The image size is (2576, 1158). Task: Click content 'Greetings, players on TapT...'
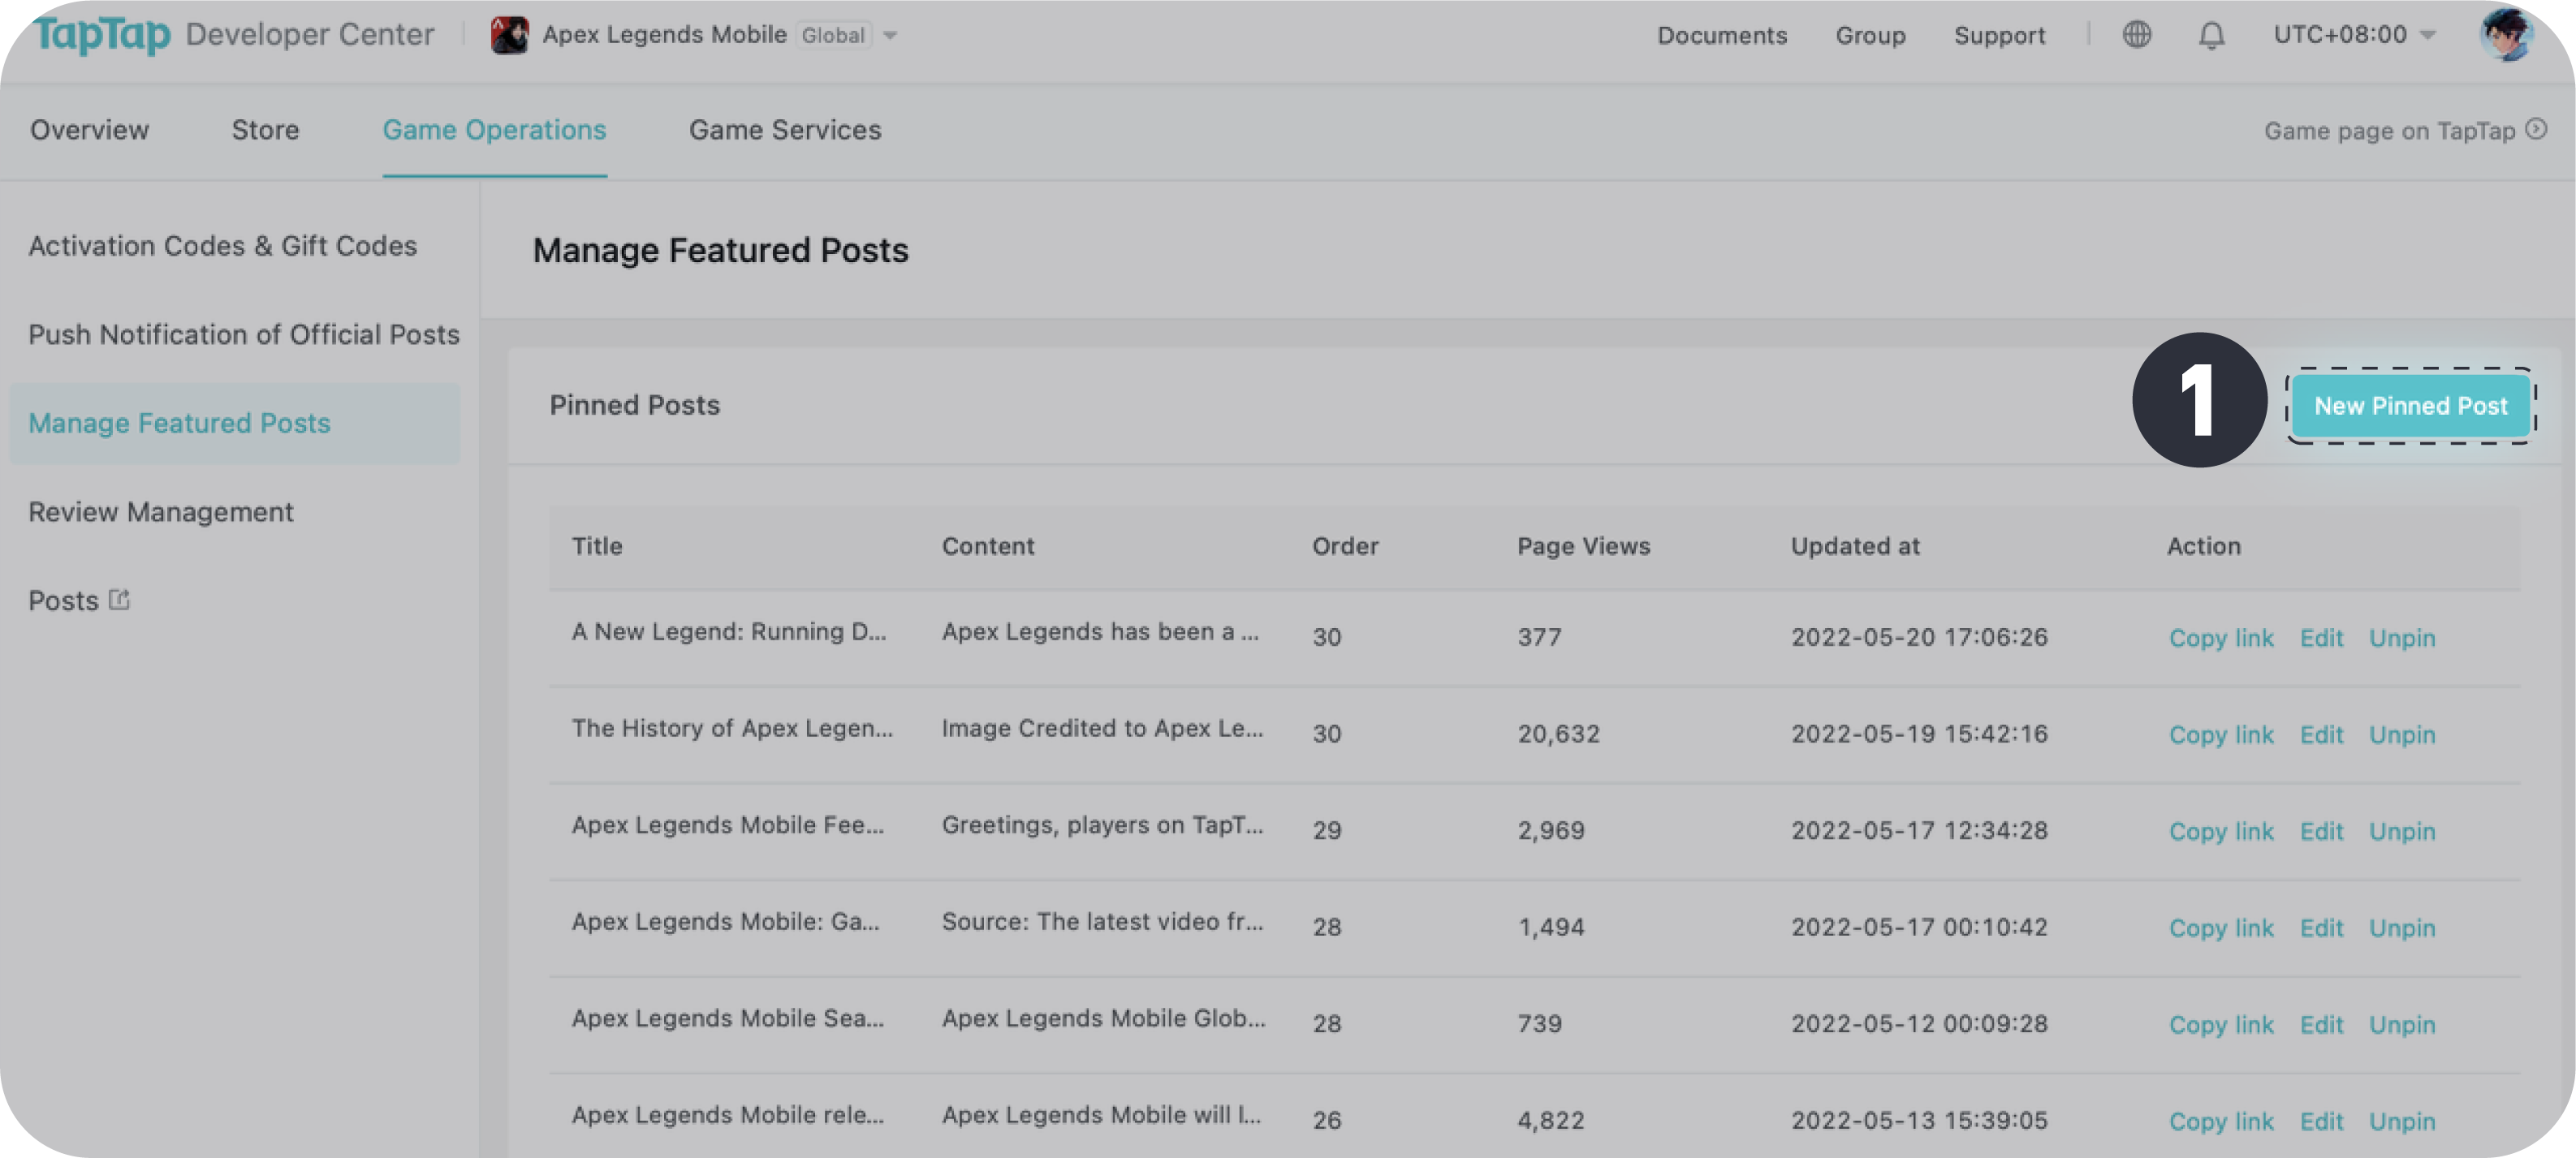(1102, 825)
